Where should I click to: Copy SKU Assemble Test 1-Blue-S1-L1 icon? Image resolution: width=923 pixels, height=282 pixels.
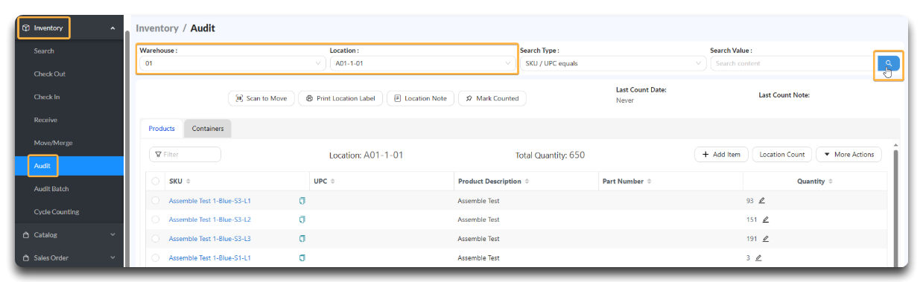[302, 258]
